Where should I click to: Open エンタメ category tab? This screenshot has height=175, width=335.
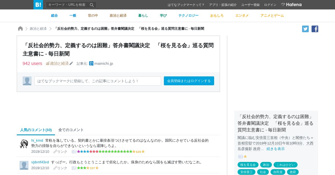[242, 16]
